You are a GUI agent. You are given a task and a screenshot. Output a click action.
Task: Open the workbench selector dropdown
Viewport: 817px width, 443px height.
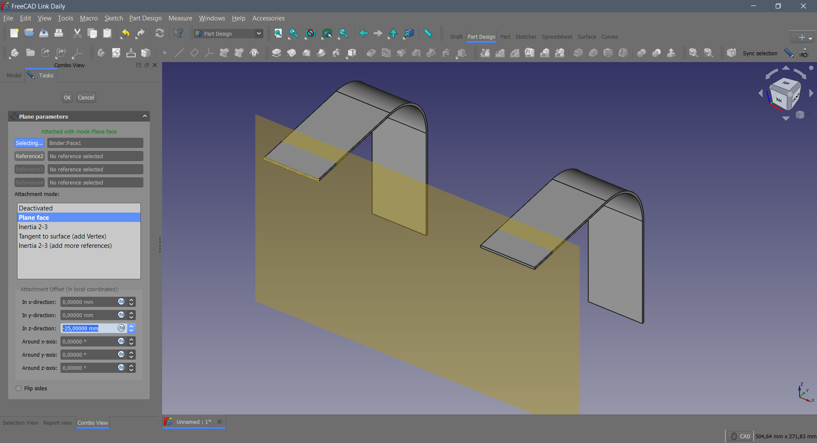click(228, 34)
